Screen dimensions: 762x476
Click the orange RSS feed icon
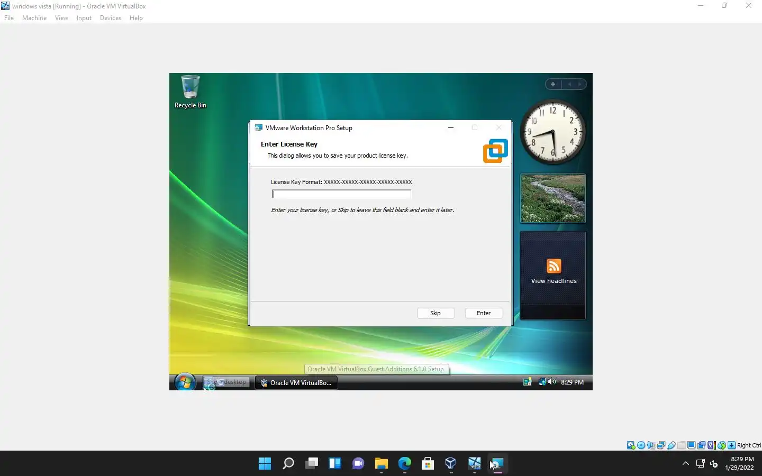[554, 266]
